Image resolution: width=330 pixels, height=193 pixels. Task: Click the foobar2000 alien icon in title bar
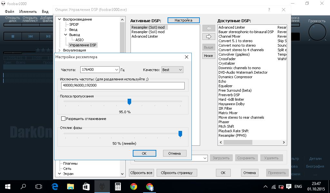pyautogui.click(x=3, y=4)
